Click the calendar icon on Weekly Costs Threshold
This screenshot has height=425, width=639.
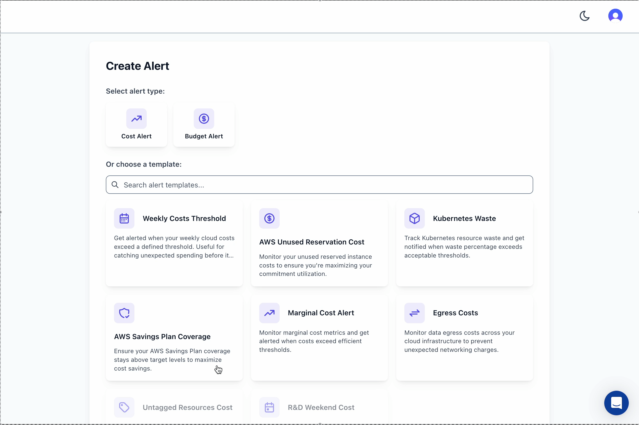(124, 218)
